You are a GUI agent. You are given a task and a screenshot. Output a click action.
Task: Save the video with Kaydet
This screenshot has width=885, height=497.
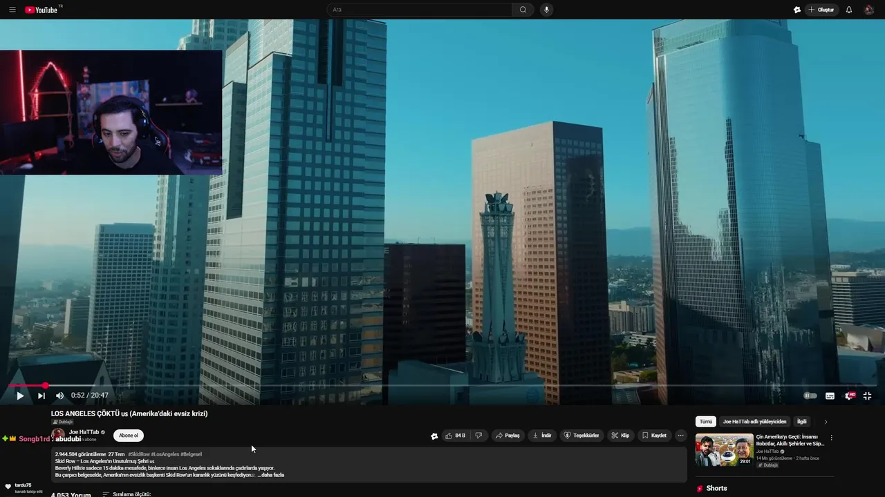(x=654, y=436)
